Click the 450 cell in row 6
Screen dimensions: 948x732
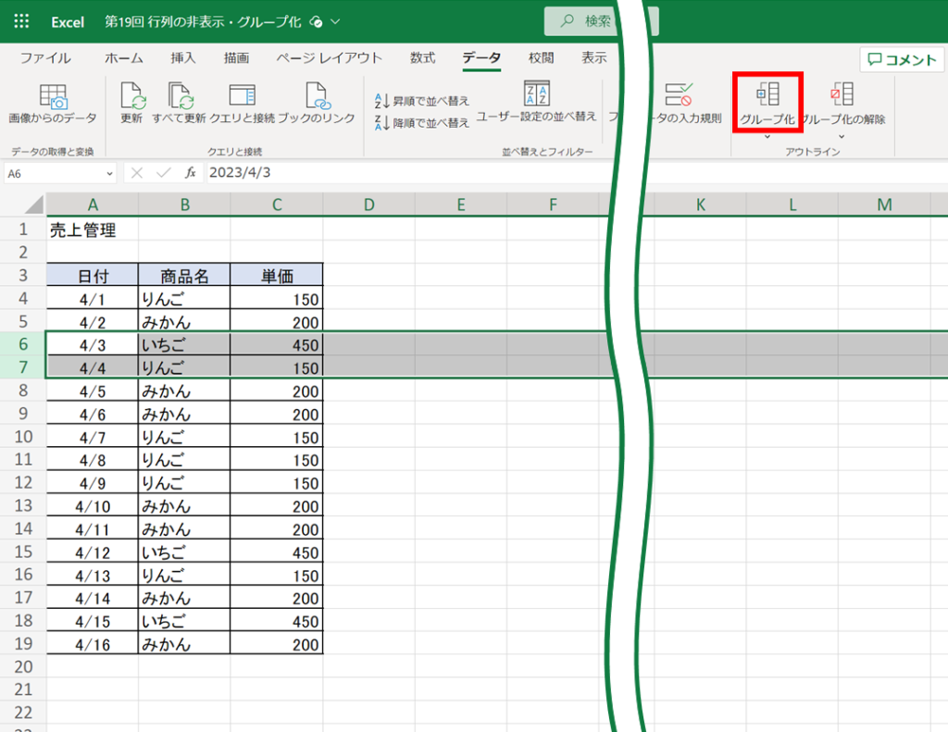click(x=276, y=344)
